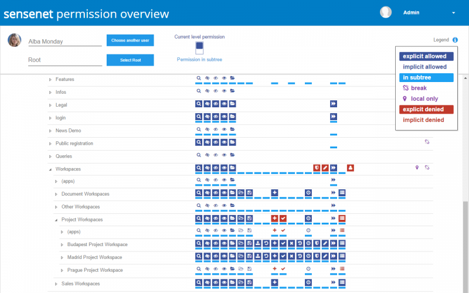Screen dimensions: 469x293
Task: Expand the Legal tree node
Action: 50,105
